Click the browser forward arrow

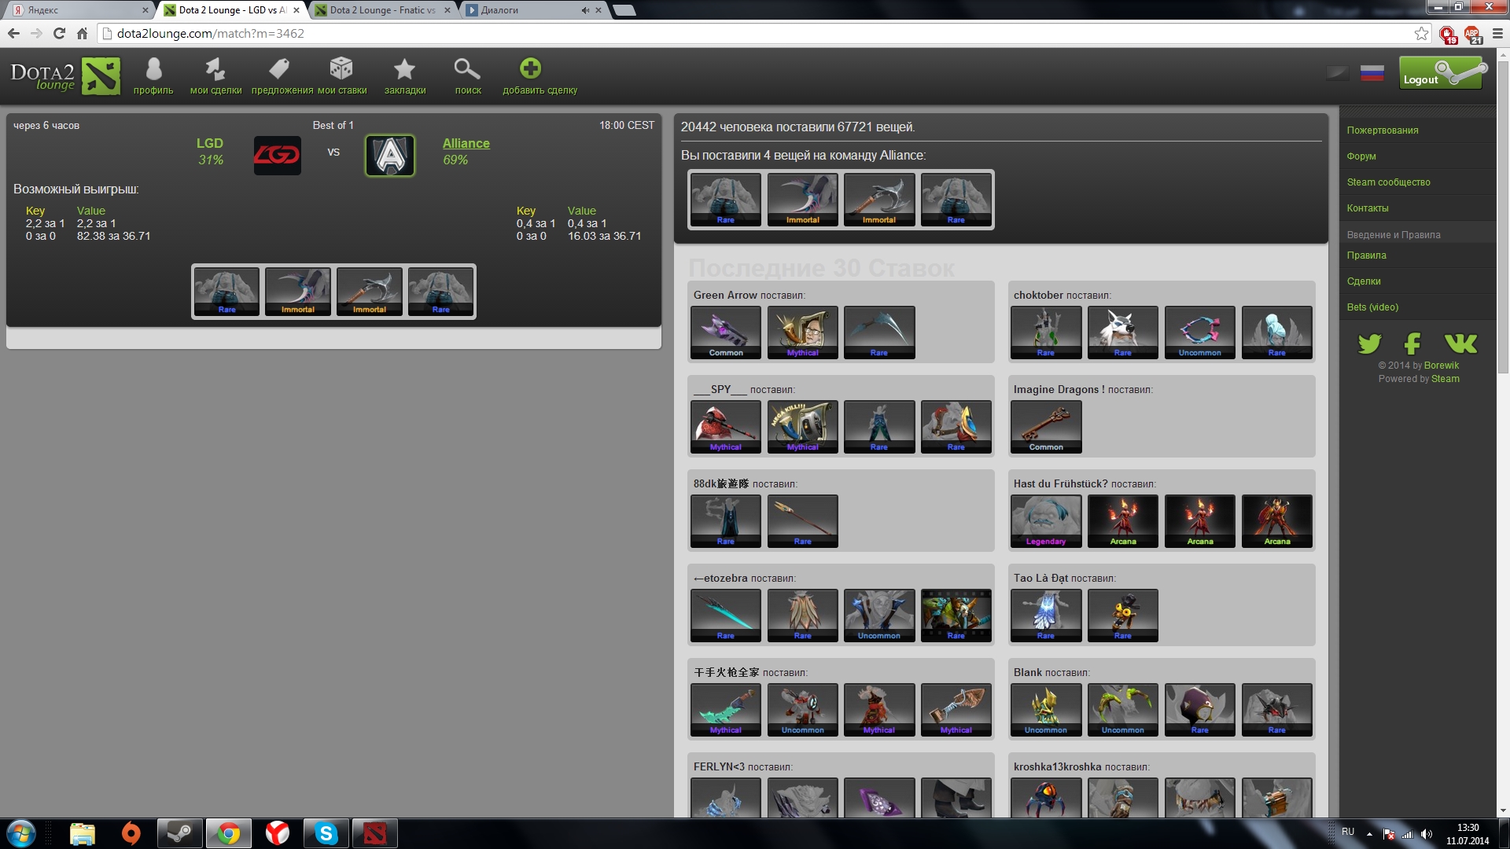click(x=36, y=33)
